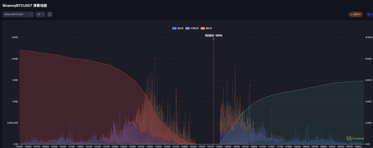Screen dimensions: 373x148
Task: Click the 116950 price axis label
Action: point(254,146)
